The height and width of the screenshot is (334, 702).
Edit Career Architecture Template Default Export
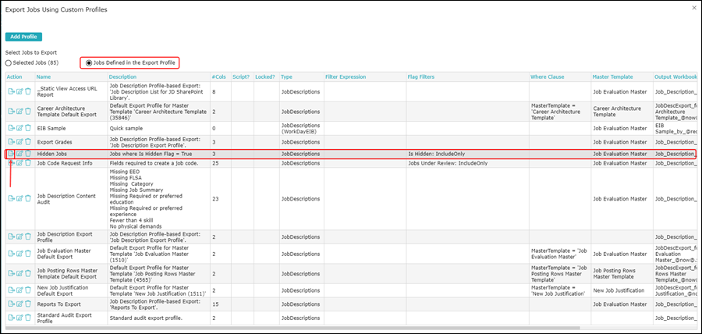click(19, 111)
